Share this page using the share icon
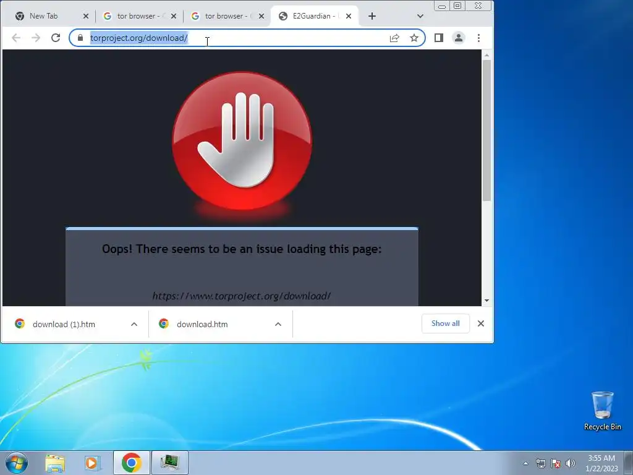633x475 pixels. tap(394, 38)
